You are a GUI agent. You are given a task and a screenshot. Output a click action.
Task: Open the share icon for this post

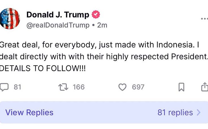[205, 87]
